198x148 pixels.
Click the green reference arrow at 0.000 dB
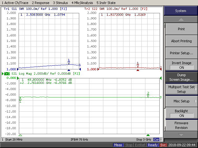(18, 78)
